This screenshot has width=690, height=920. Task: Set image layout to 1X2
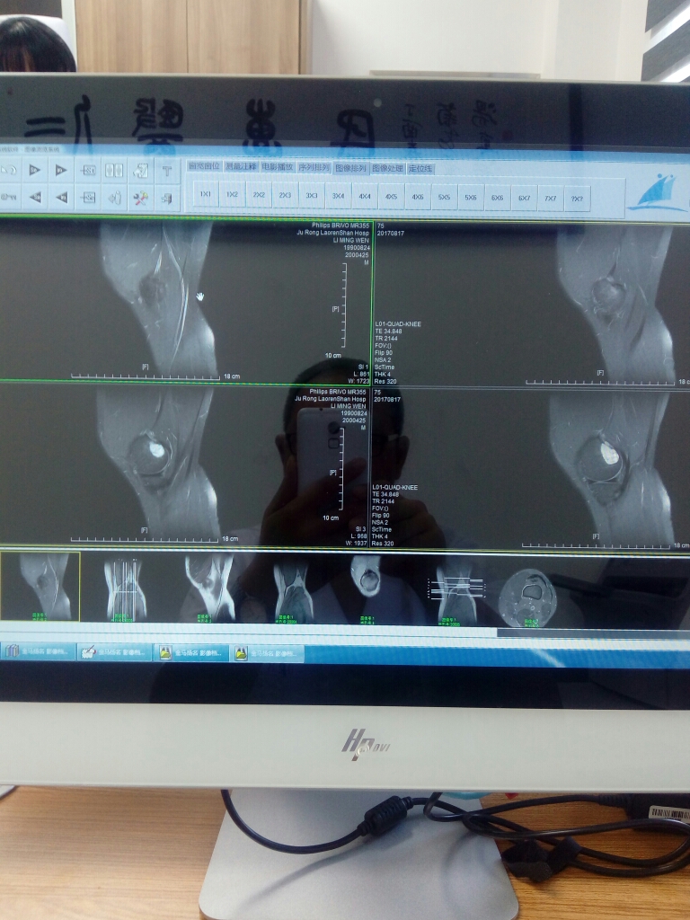coord(233,194)
